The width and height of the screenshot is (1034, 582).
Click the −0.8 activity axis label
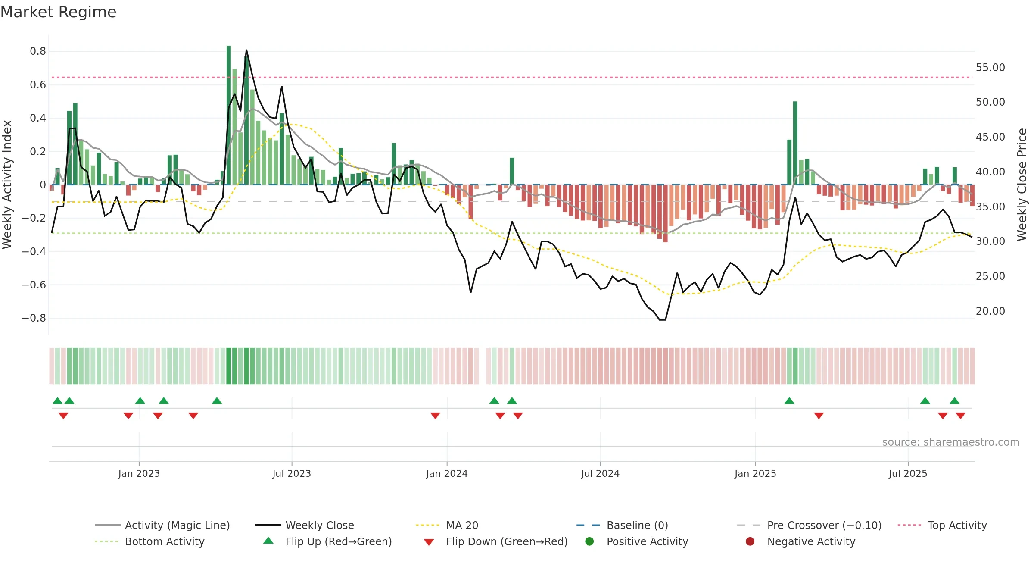click(x=34, y=318)
